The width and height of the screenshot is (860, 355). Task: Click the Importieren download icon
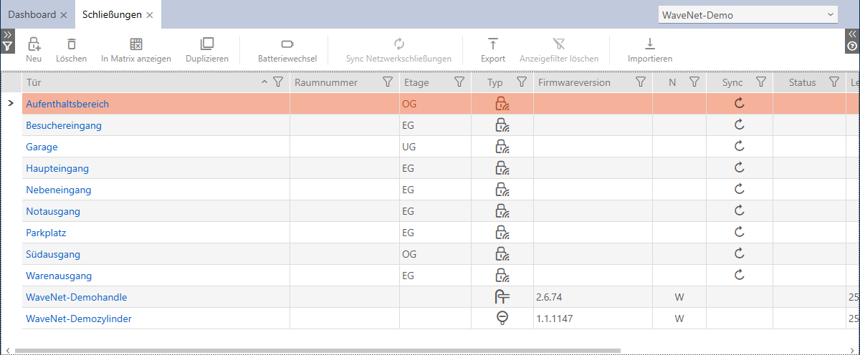pyautogui.click(x=649, y=44)
